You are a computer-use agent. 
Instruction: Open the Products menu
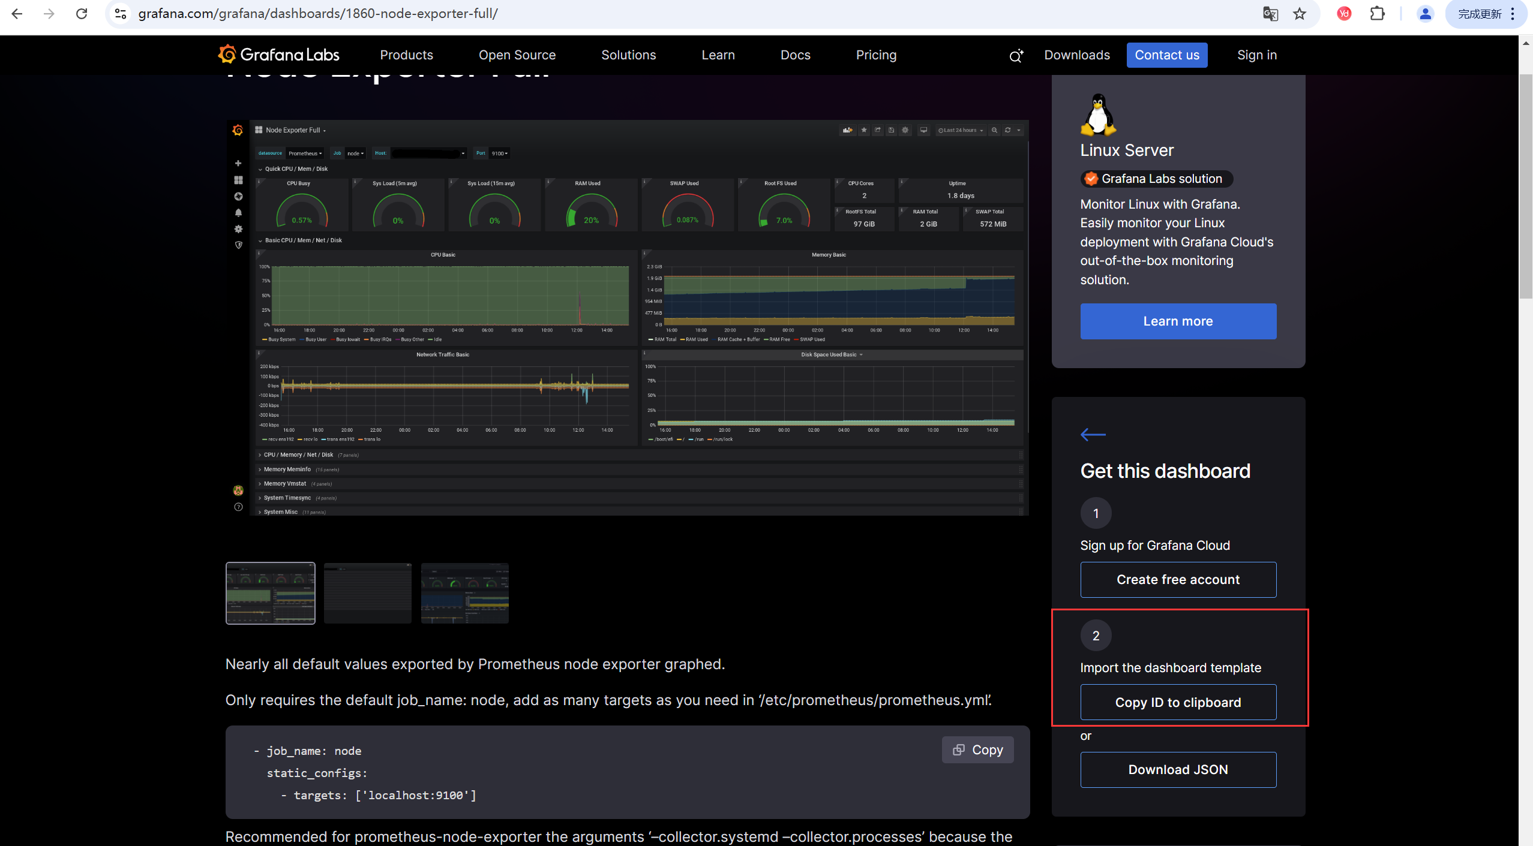click(406, 55)
